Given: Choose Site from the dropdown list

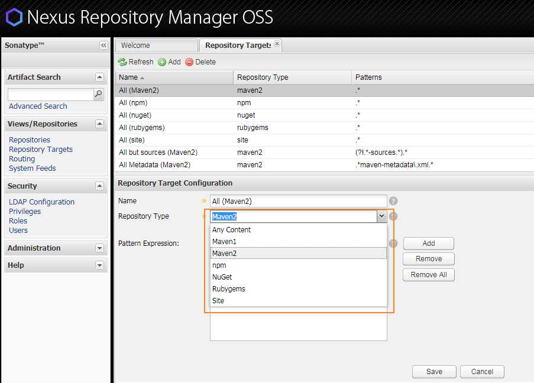Looking at the screenshot, I should click(298, 301).
